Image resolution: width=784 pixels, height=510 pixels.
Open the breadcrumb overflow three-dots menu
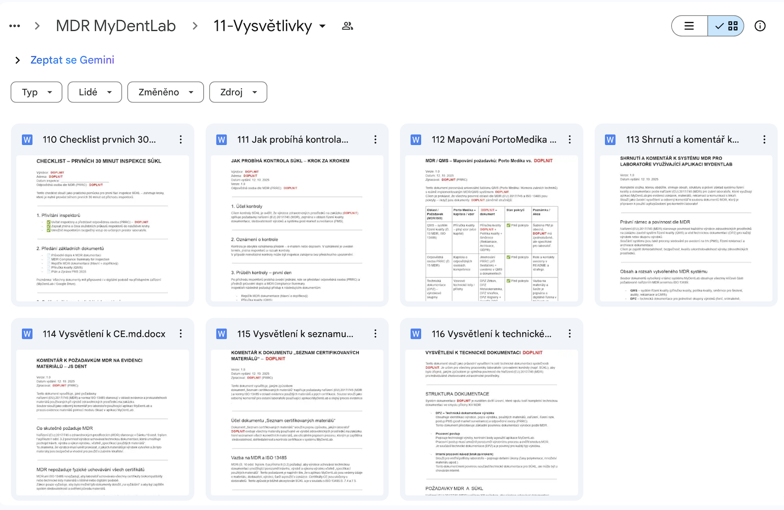(x=15, y=26)
